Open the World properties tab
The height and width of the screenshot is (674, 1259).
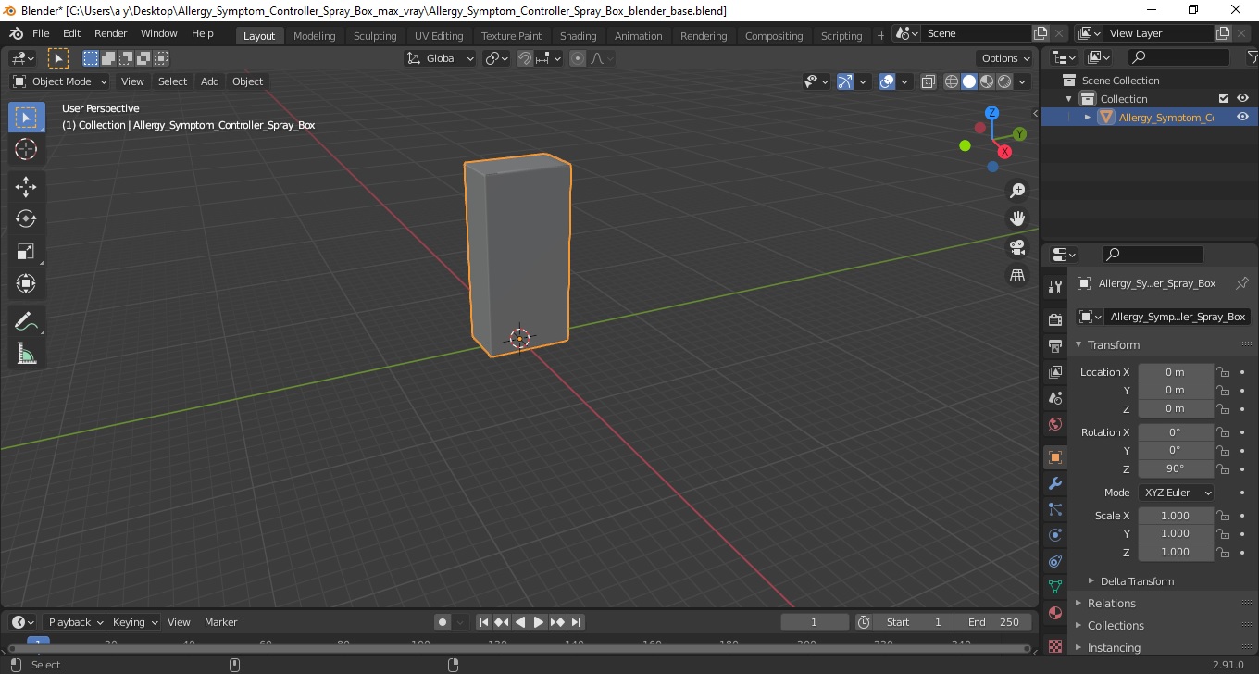point(1054,423)
